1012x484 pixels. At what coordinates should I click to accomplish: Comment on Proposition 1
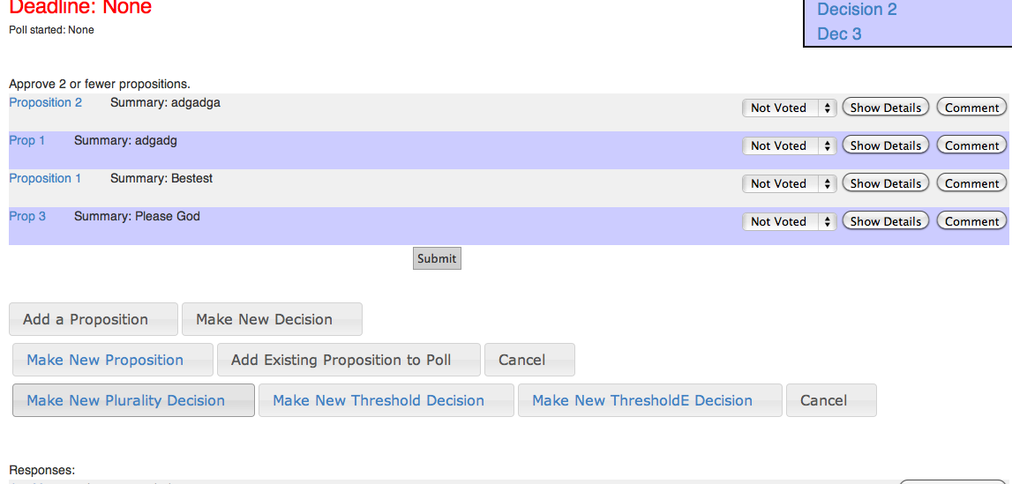pyautogui.click(x=971, y=183)
